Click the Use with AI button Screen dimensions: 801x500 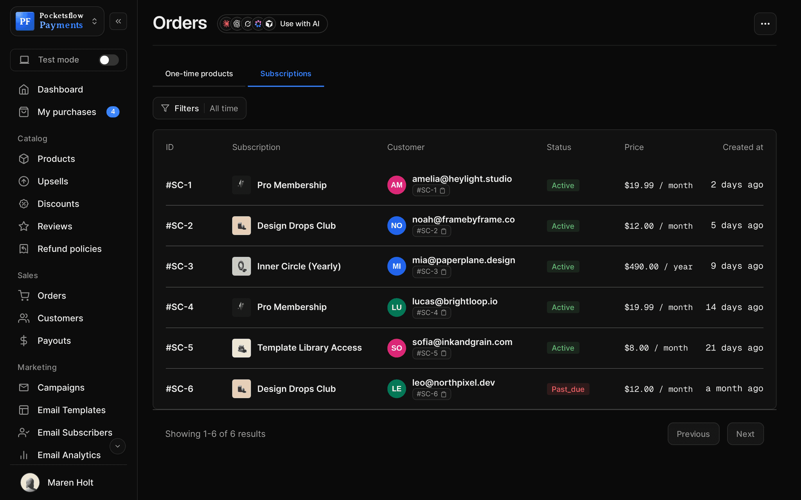[x=273, y=24]
